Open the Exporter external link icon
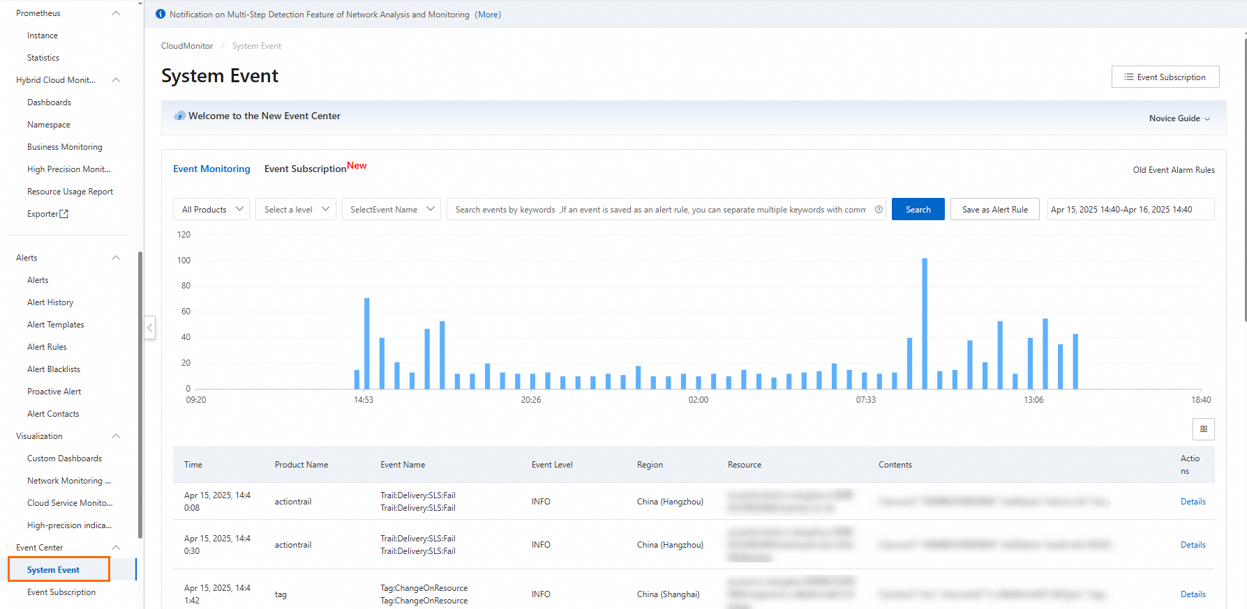The width and height of the screenshot is (1247, 609). pos(64,214)
